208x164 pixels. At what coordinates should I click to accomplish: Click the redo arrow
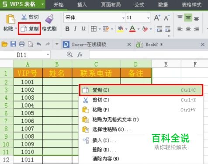coord(48,44)
